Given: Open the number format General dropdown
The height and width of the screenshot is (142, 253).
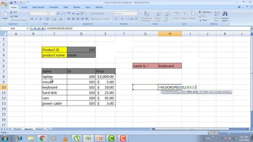Looking at the screenshot, I should [136, 13].
